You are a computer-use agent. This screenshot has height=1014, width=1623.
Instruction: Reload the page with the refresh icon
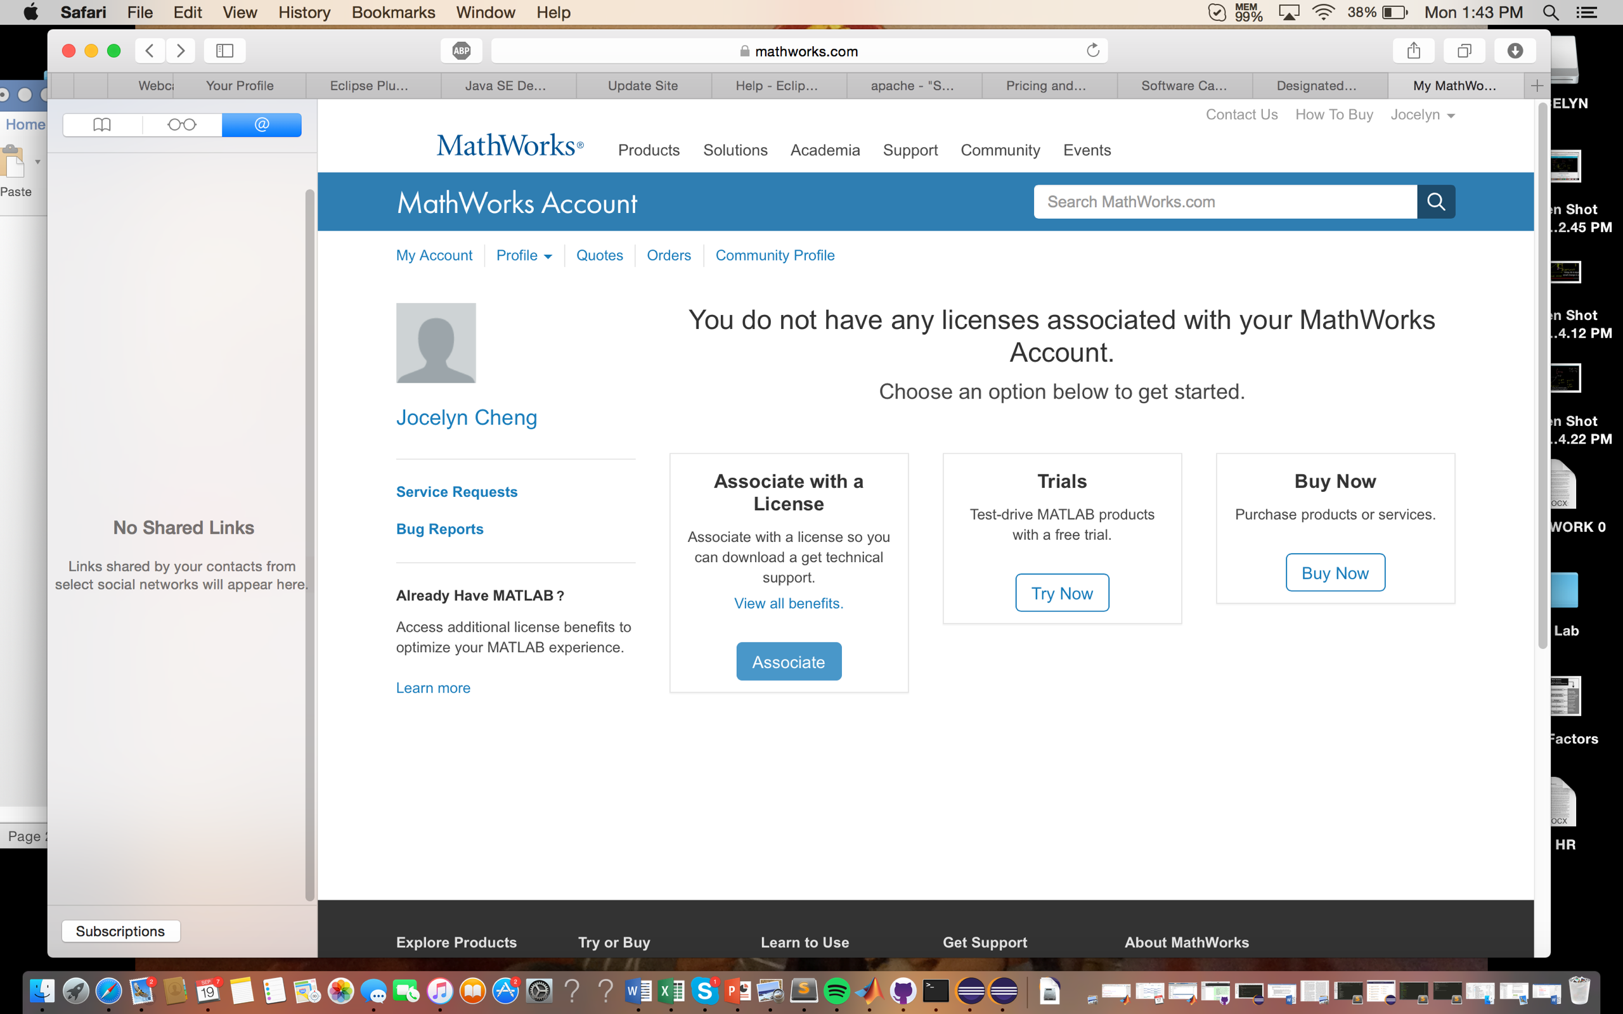click(x=1092, y=50)
